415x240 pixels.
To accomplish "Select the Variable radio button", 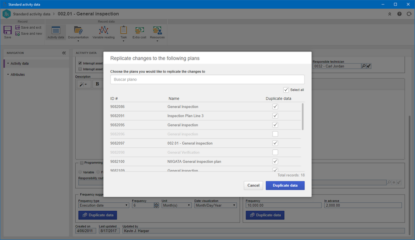I will click(x=80, y=172).
